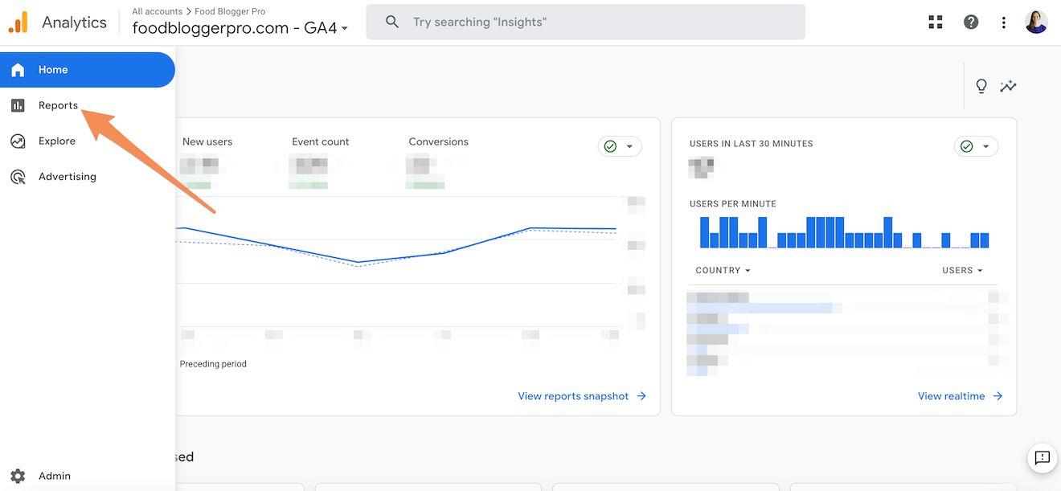Image resolution: width=1061 pixels, height=491 pixels.
Task: Open the lightbulb recommendations icon
Action: point(981,86)
